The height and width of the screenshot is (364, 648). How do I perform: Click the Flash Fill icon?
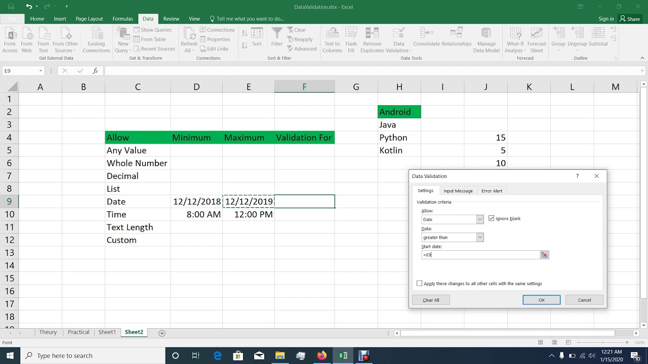click(x=351, y=34)
